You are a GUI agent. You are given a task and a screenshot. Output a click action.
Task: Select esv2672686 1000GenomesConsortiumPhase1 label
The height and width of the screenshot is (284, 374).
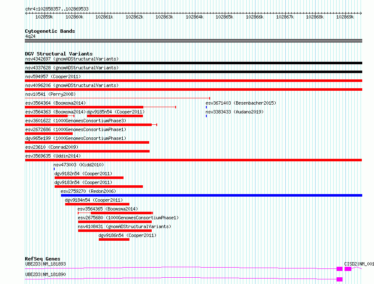point(76,129)
